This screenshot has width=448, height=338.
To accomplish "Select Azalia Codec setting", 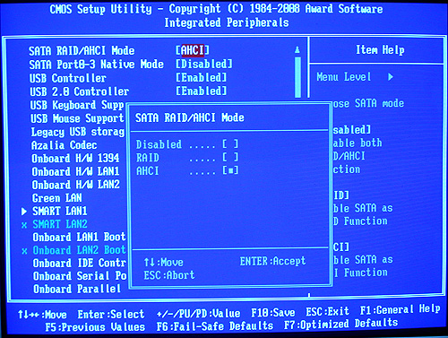I will 65,145.
